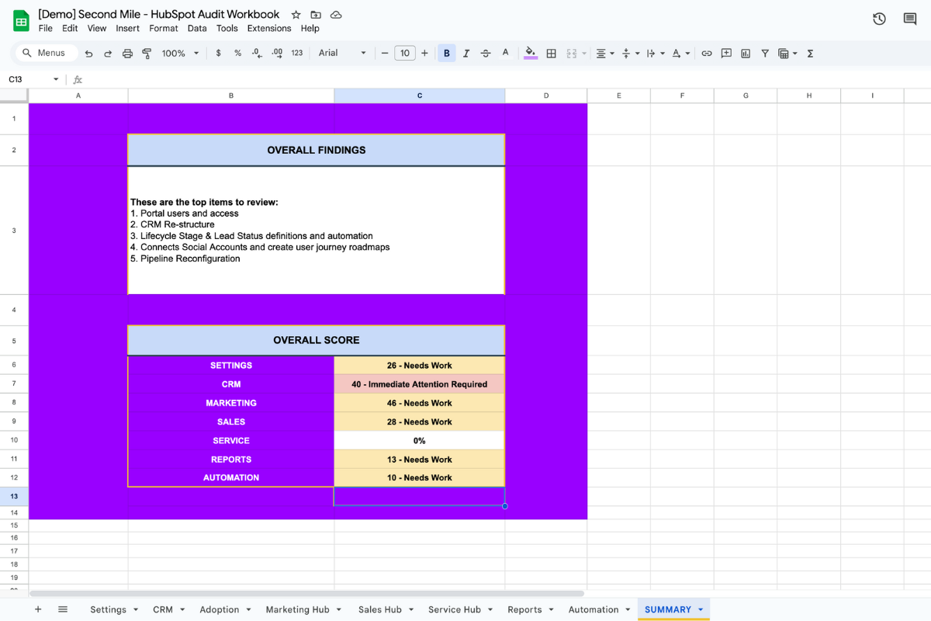Open the Insert menu
This screenshot has height=621, width=931.
(x=127, y=29)
